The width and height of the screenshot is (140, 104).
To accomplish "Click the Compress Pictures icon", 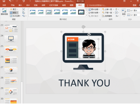I will pyautogui.click(x=24, y=9).
